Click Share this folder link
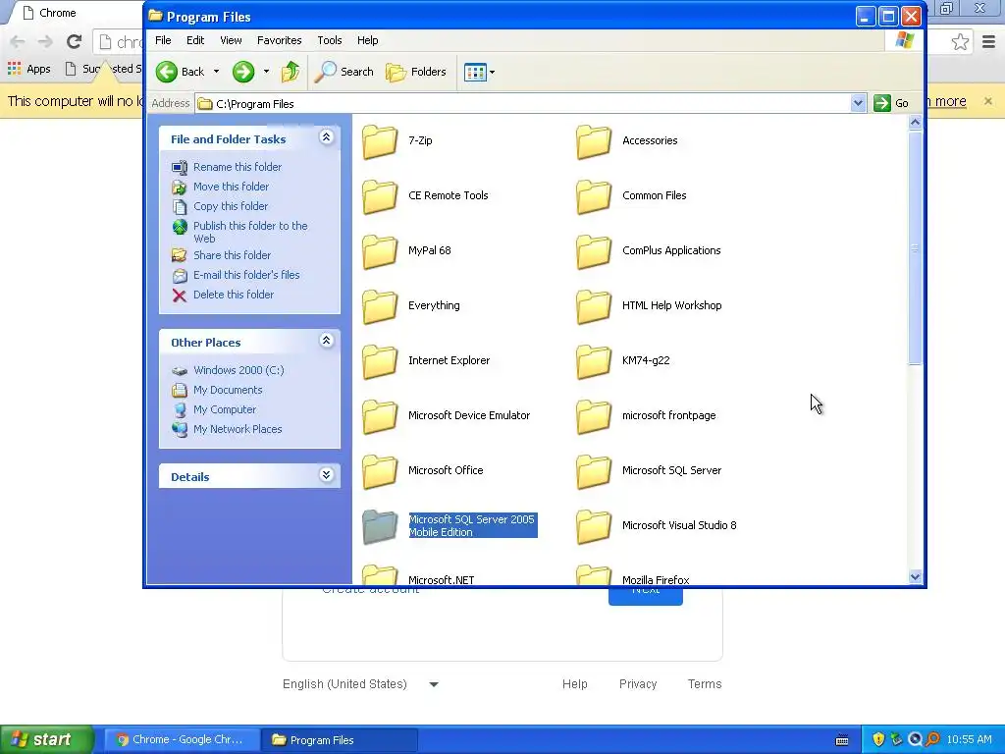Viewport: 1005px width, 754px height. pos(232,255)
